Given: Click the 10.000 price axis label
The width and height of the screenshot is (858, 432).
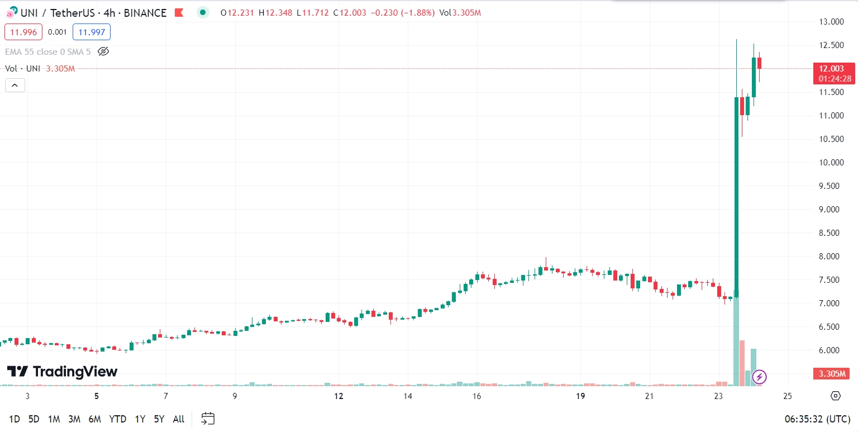Looking at the screenshot, I should pos(831,163).
